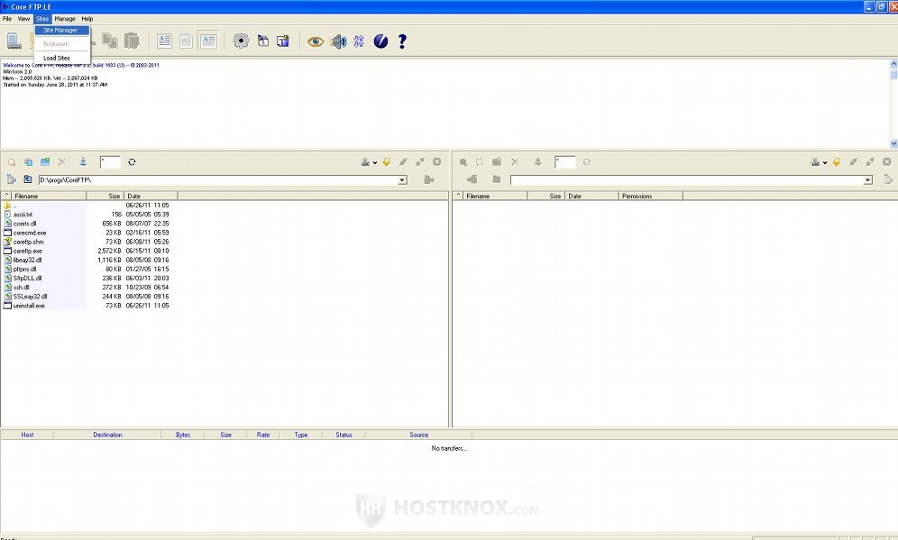Open the View menu
The width and height of the screenshot is (898, 540).
(x=23, y=19)
